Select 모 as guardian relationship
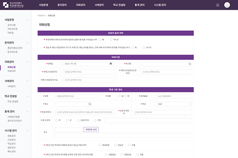This screenshot has height=158, width=238. 67,120
